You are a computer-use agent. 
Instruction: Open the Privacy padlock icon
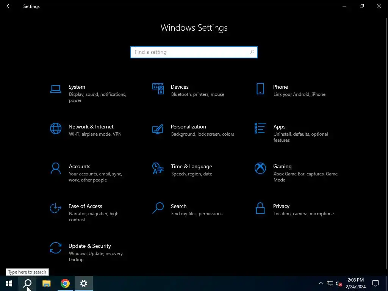pos(260,208)
